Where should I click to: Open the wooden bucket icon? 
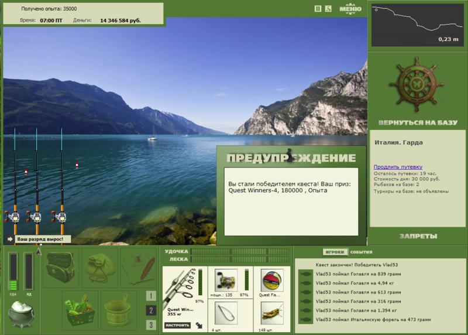click(118, 310)
